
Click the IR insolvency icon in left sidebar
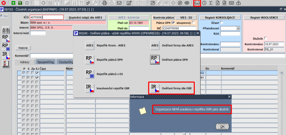6,56
